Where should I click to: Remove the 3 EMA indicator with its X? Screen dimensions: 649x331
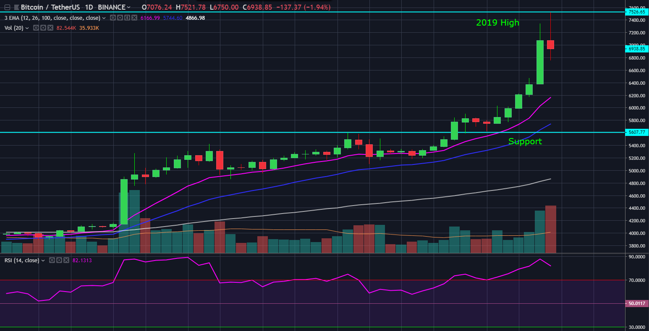click(134, 18)
